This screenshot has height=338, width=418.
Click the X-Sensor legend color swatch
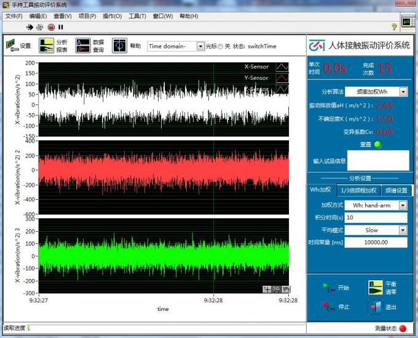tap(282, 67)
